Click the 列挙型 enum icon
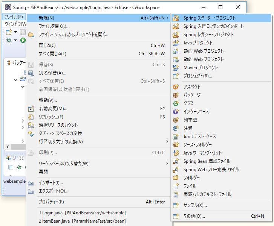Screen dimensions: 274x226 [x=176, y=120]
